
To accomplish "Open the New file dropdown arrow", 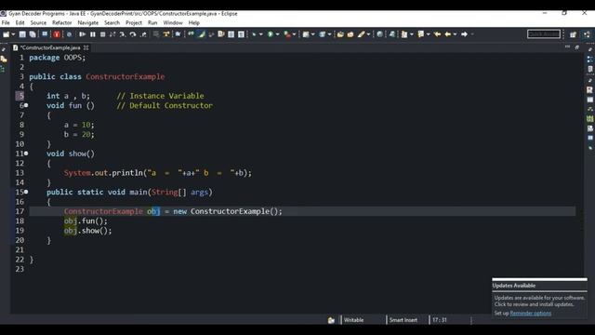I will click(13, 34).
